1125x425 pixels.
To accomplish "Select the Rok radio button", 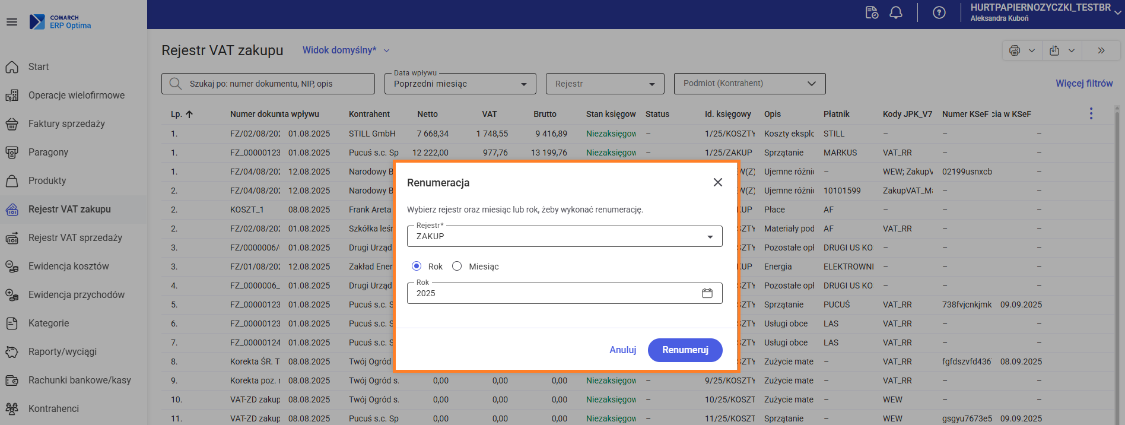I will coord(417,267).
